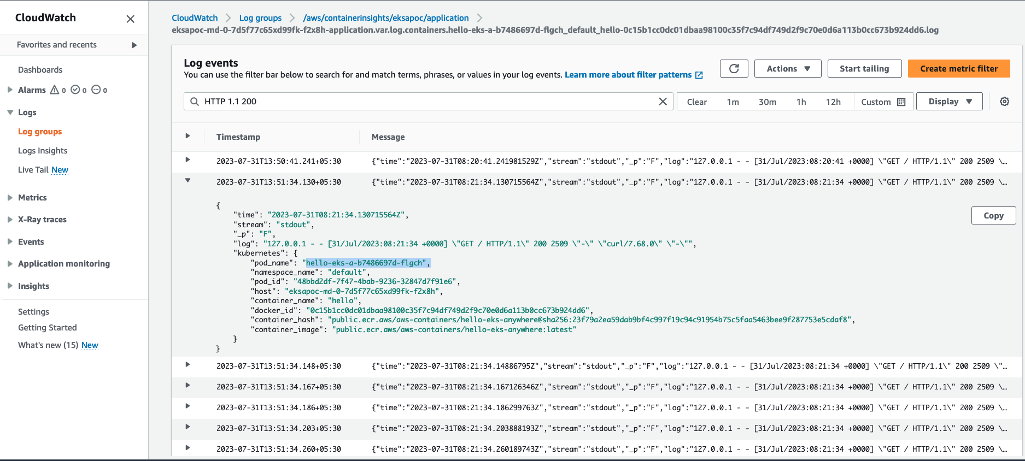Select Log groups in sidebar
The width and height of the screenshot is (1025, 461).
pos(40,132)
